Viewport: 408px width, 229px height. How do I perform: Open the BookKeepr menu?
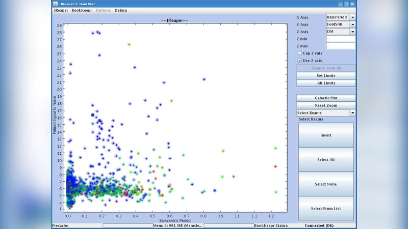pyautogui.click(x=82, y=10)
